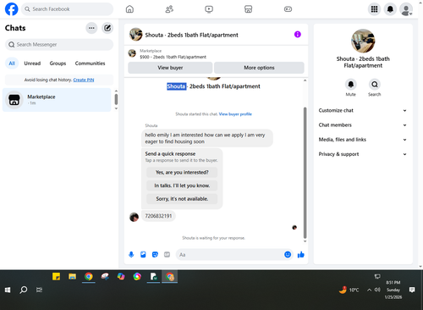The image size is (423, 310).
Task: Choose a sticker icon in composer
Action: [155, 255]
